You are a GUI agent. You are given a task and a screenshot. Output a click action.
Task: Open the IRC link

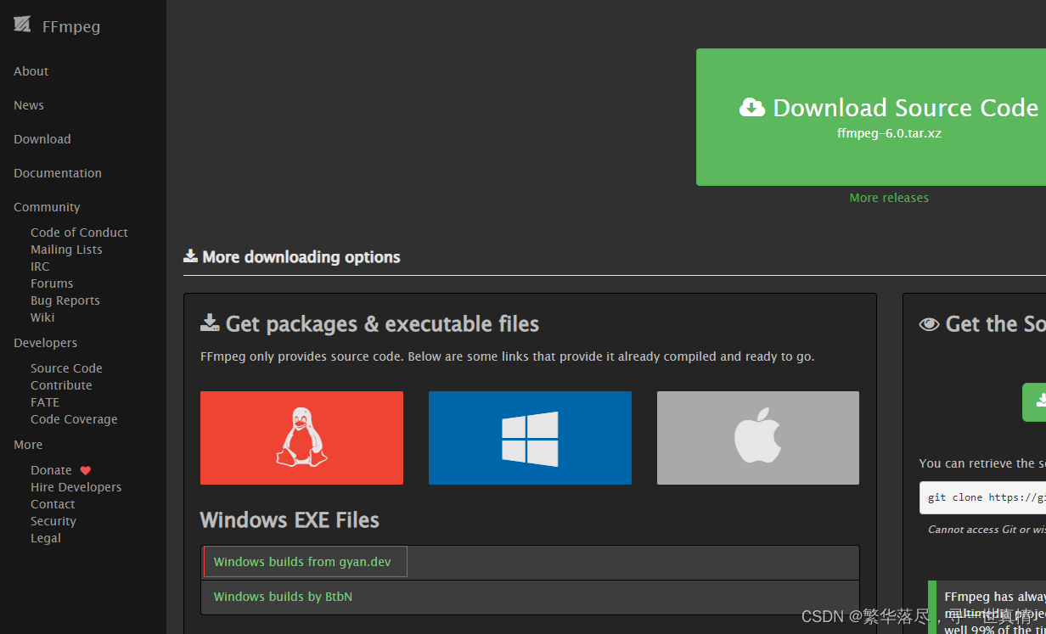tap(40, 267)
